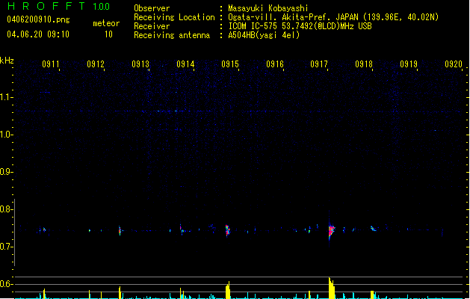Click the 0.6 kHz axis label
The width and height of the screenshot is (470, 299).
(x=6, y=284)
